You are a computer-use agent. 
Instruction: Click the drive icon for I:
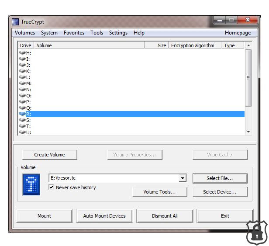tap(22, 59)
